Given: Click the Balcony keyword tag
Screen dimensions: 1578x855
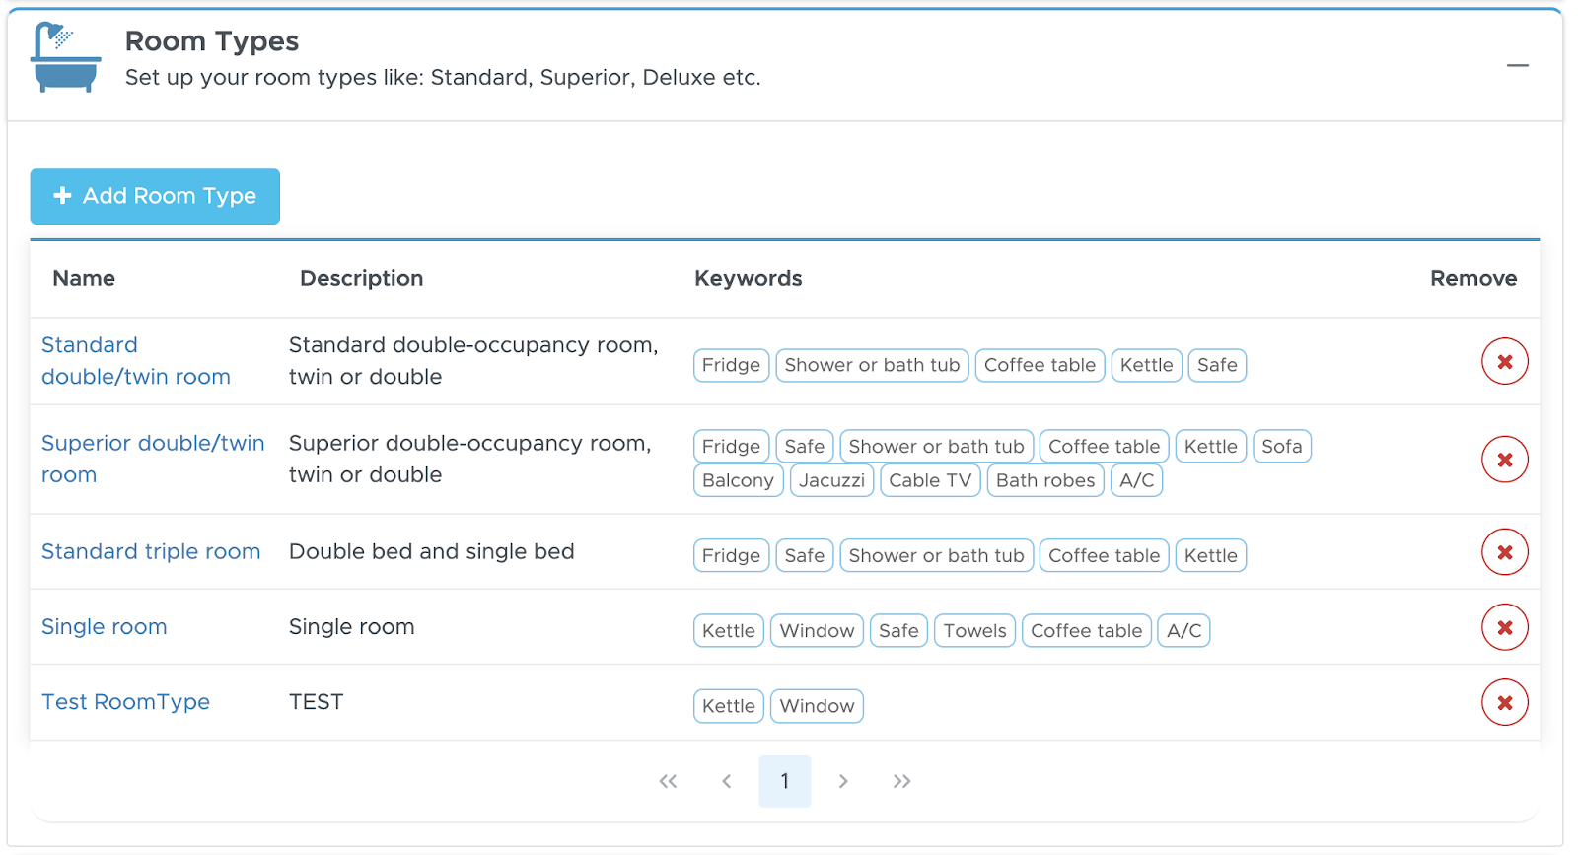Looking at the screenshot, I should (x=738, y=481).
